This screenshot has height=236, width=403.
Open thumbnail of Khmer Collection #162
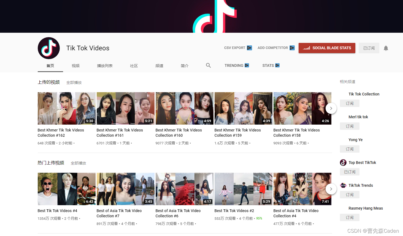coord(67,108)
